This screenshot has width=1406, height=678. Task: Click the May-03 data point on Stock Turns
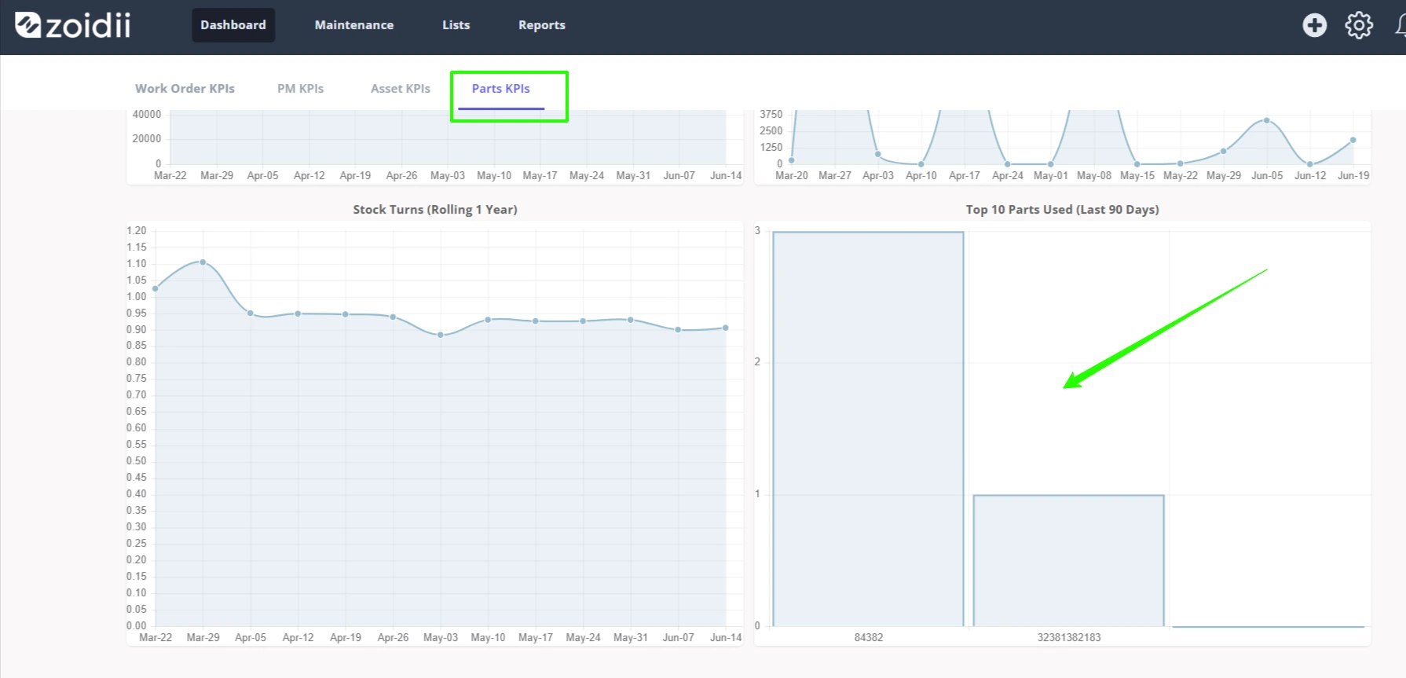click(441, 335)
